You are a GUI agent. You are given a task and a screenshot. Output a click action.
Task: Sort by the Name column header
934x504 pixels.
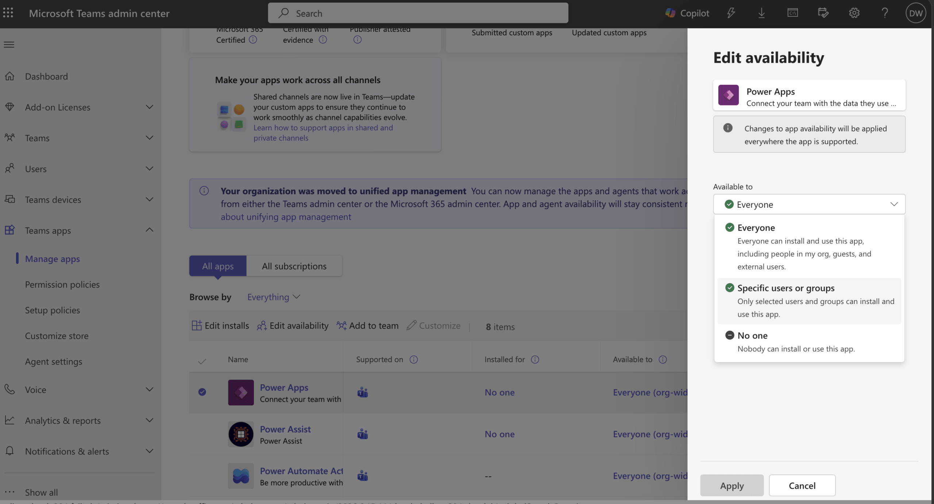coord(238,359)
